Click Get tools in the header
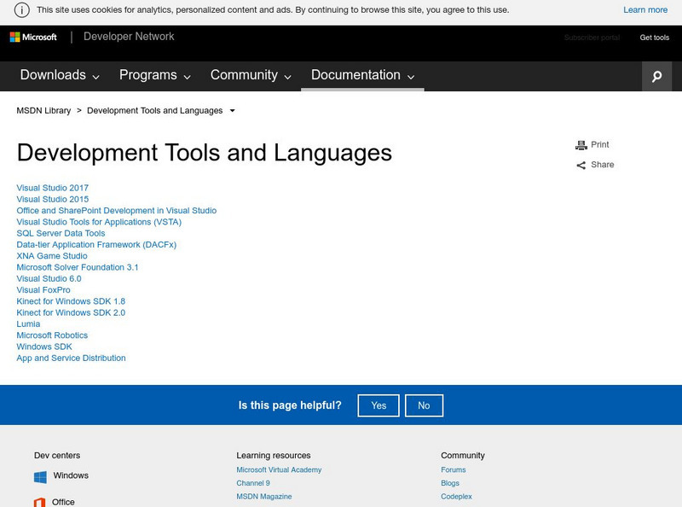The height and width of the screenshot is (507, 682). [654, 38]
